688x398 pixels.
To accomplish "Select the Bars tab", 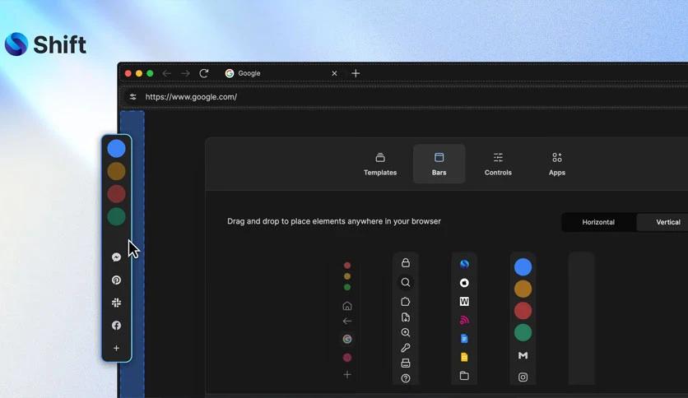I will coord(439,164).
